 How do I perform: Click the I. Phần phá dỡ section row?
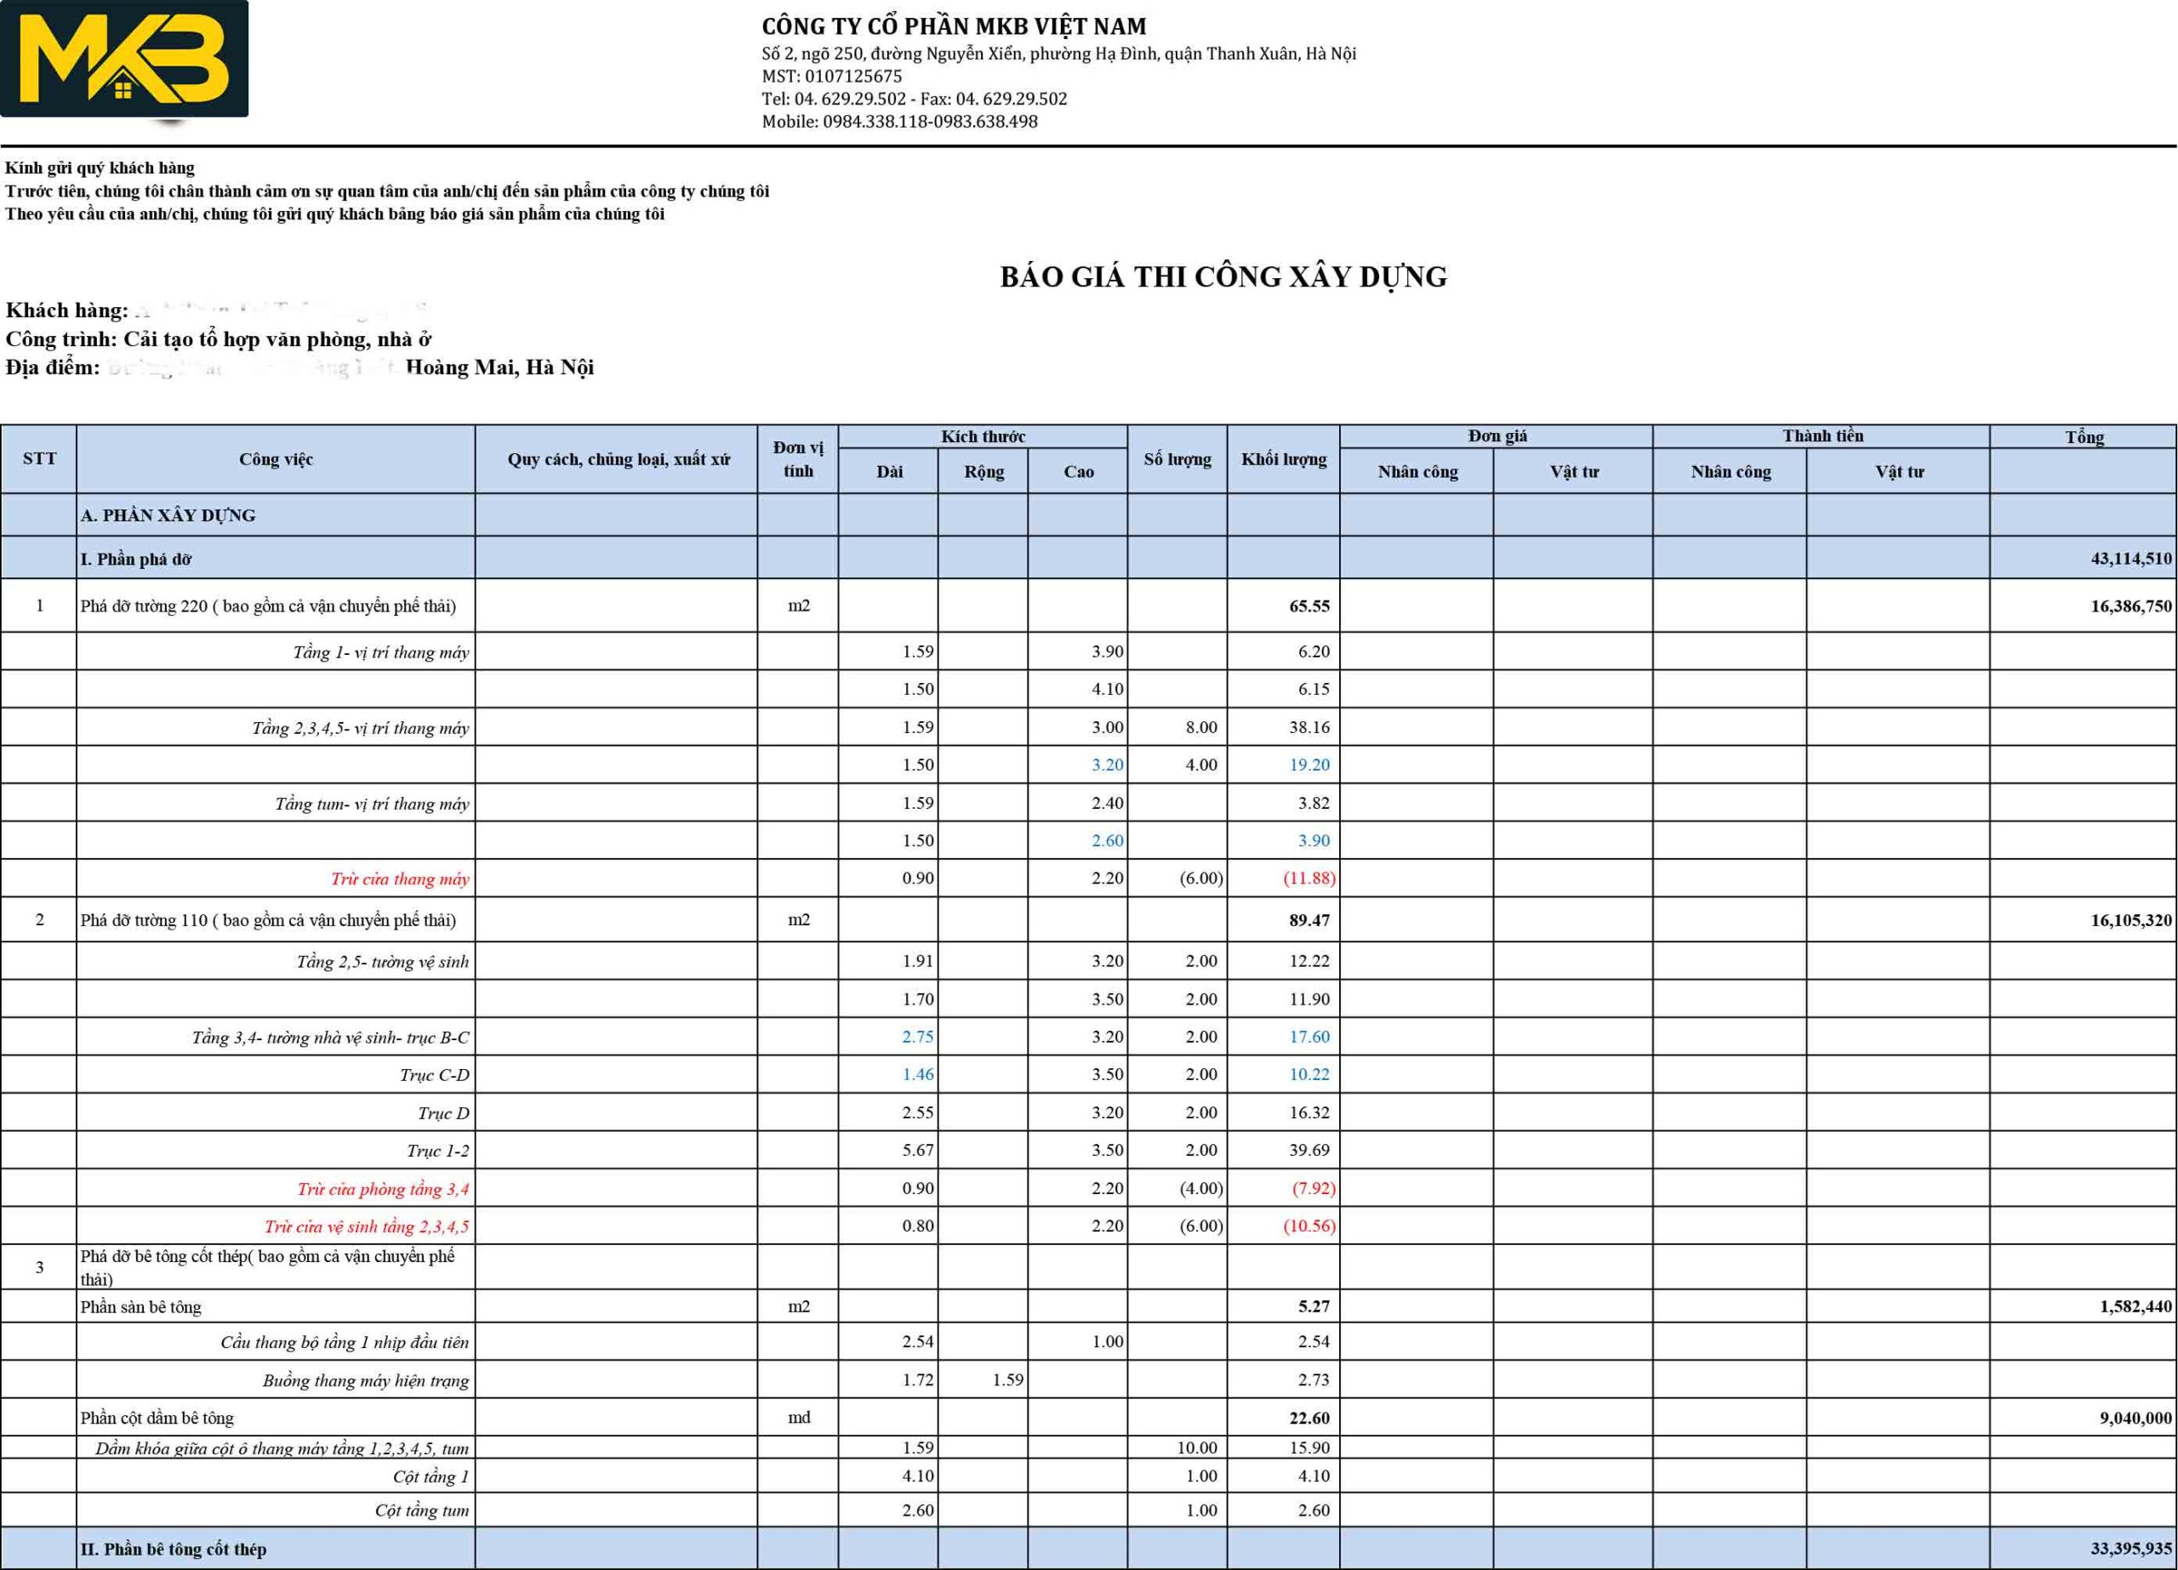136,559
